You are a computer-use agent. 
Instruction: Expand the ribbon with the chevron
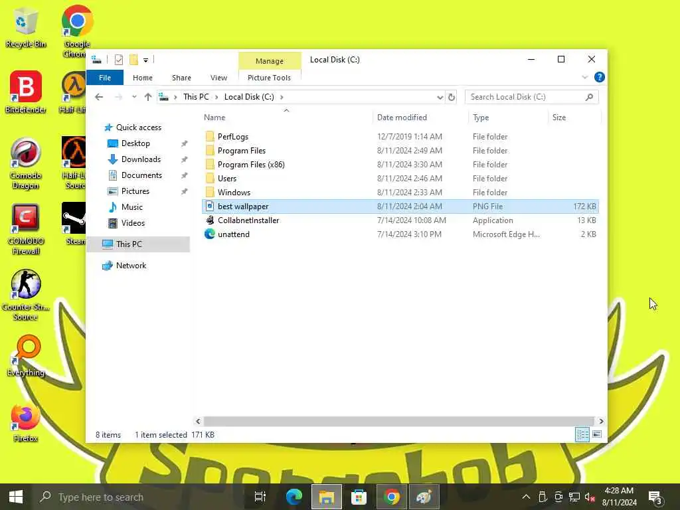(584, 77)
